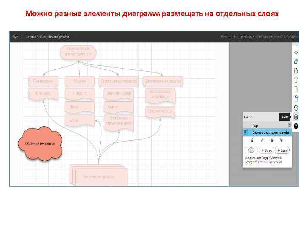Viewport: 306px width, 229px height.
Task: Click the + Layer button
Action: click(282, 150)
